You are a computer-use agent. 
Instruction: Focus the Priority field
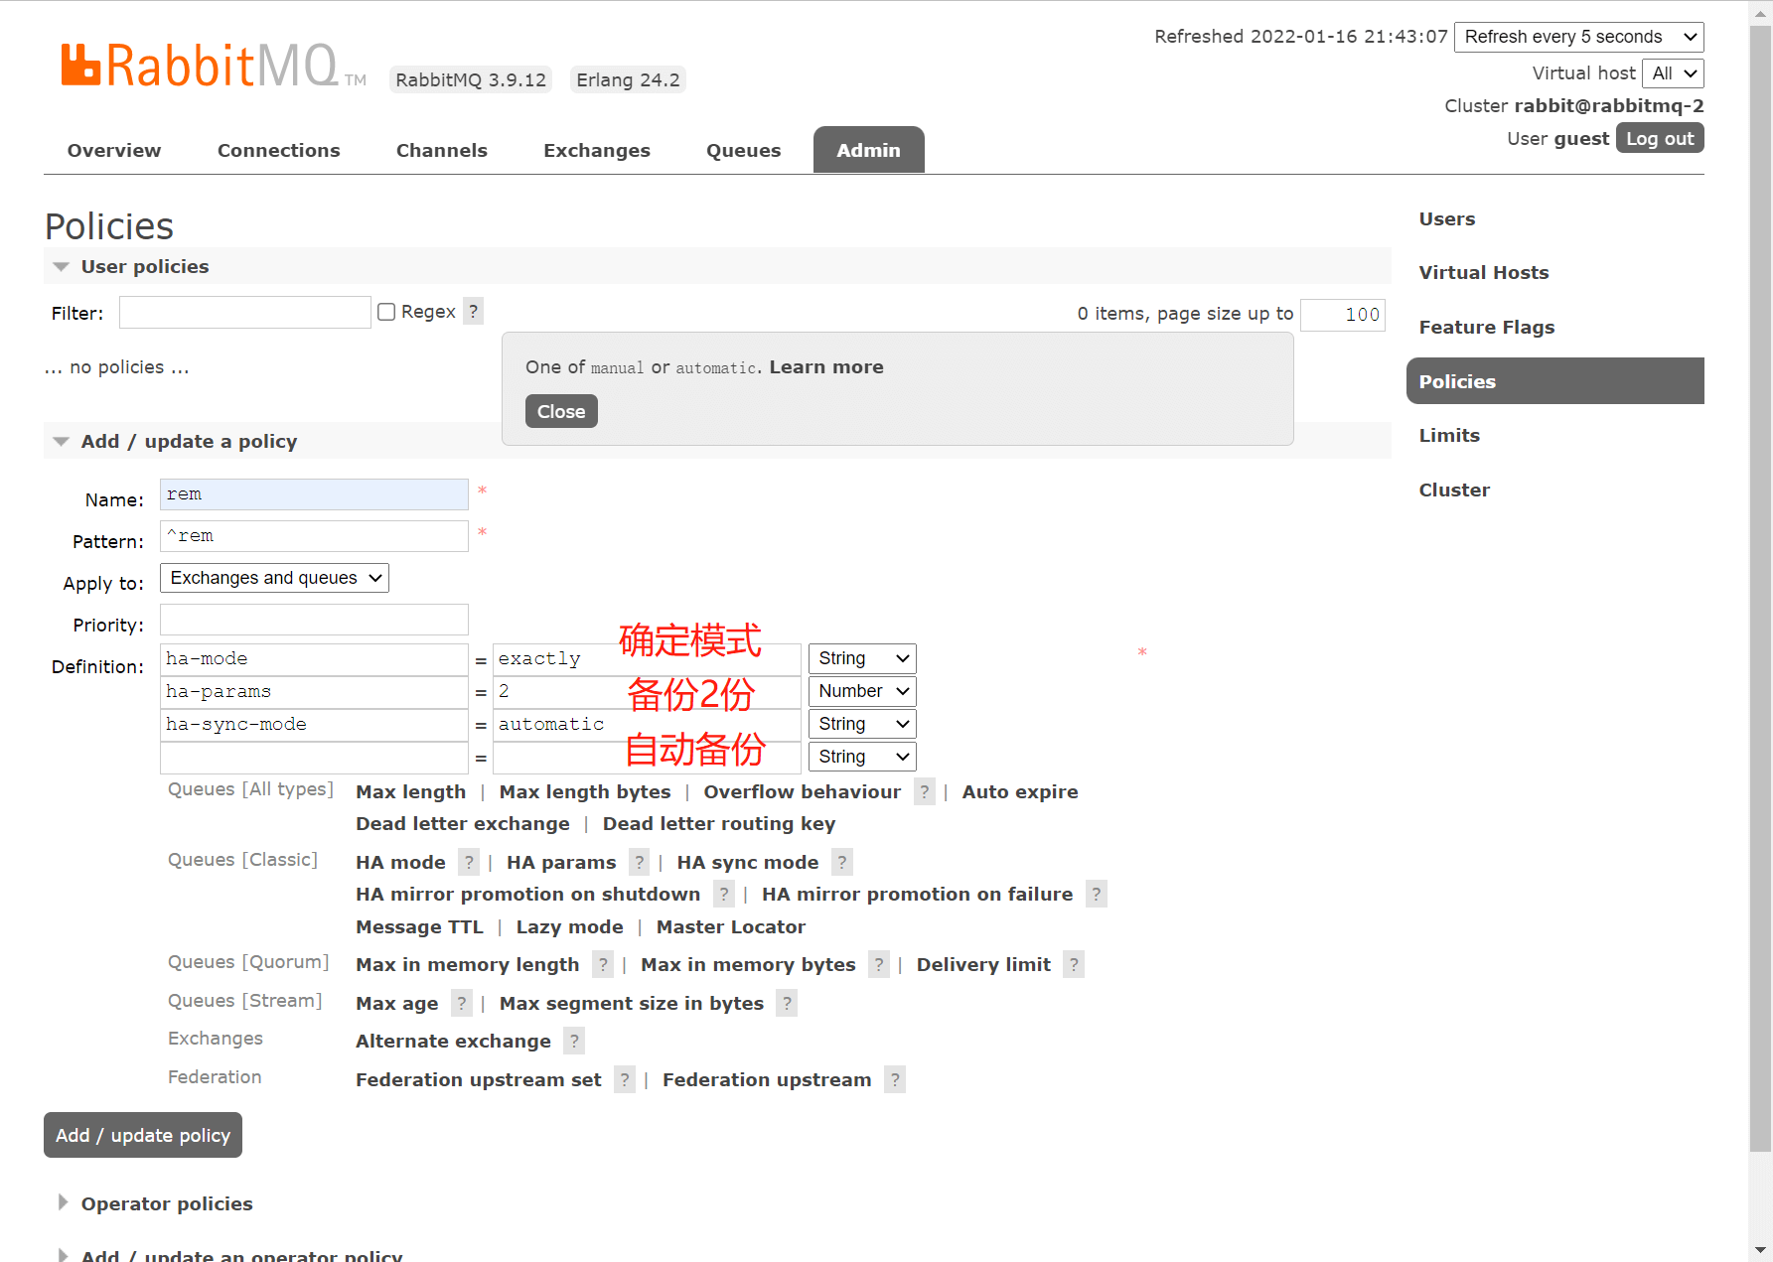(314, 620)
